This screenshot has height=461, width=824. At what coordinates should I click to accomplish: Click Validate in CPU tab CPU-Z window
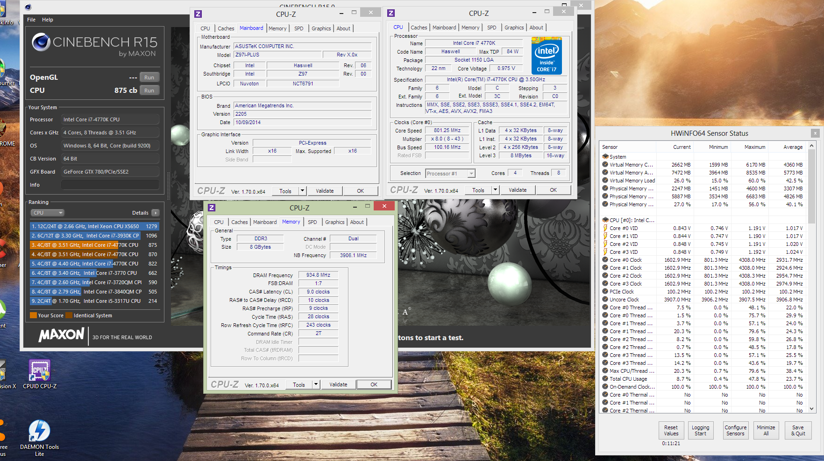pos(518,190)
